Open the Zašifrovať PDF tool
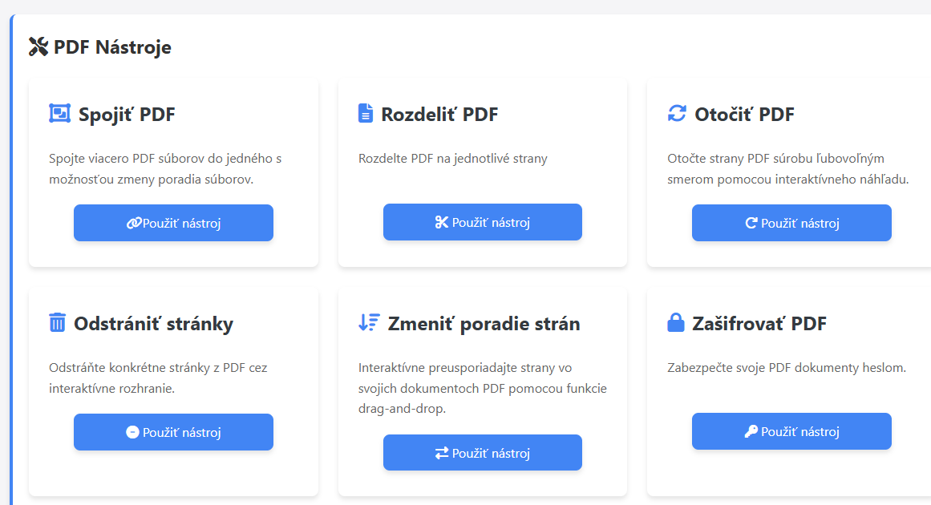931x505 pixels. pos(791,430)
